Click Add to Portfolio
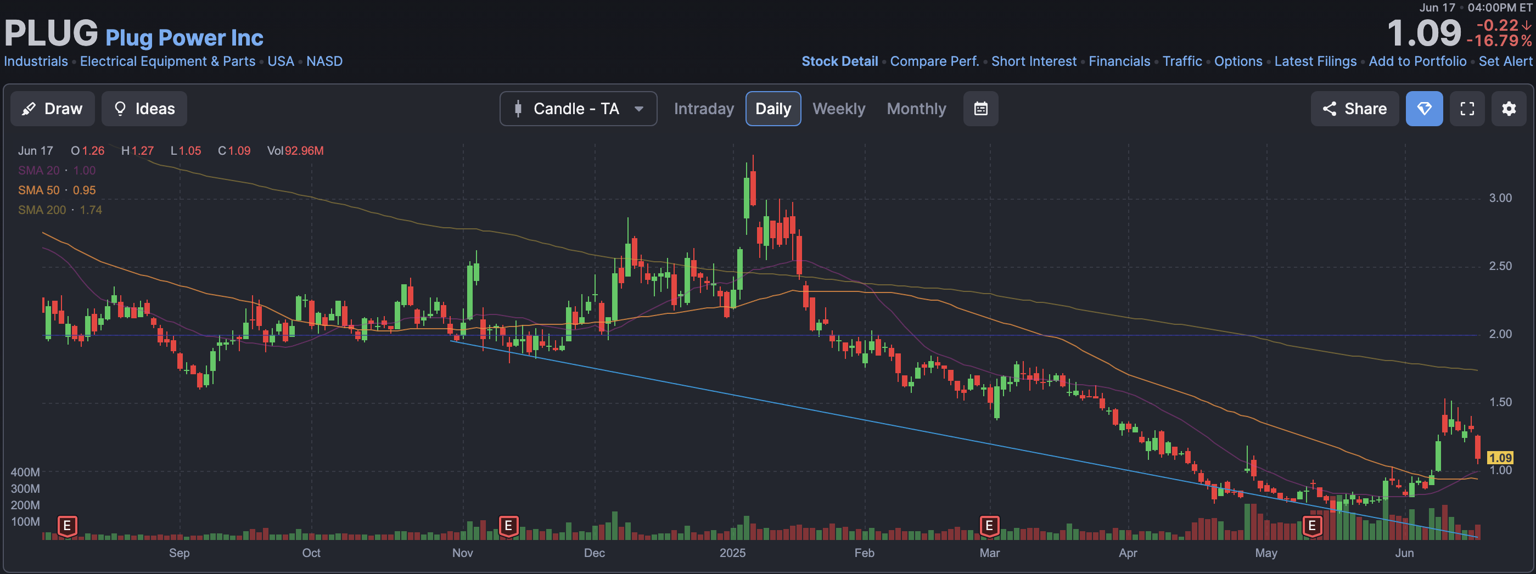Image resolution: width=1536 pixels, height=574 pixels. [1417, 61]
